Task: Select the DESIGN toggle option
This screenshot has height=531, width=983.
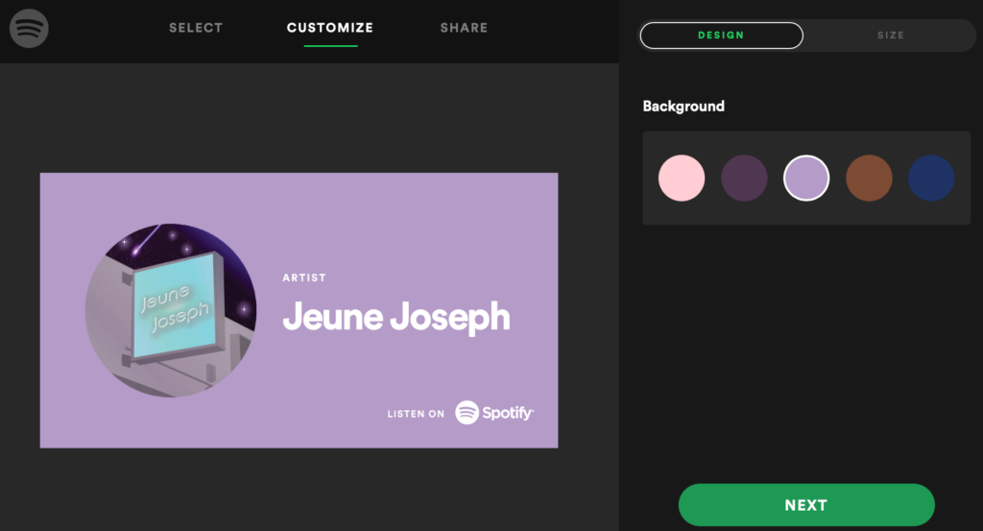Action: (721, 36)
